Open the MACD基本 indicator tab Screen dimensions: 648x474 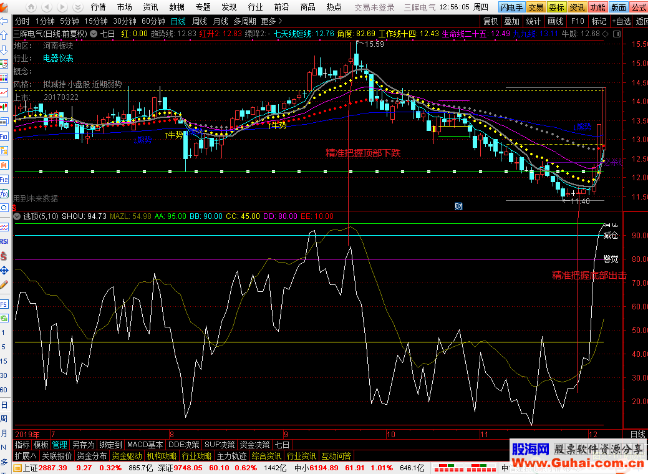[x=145, y=445]
